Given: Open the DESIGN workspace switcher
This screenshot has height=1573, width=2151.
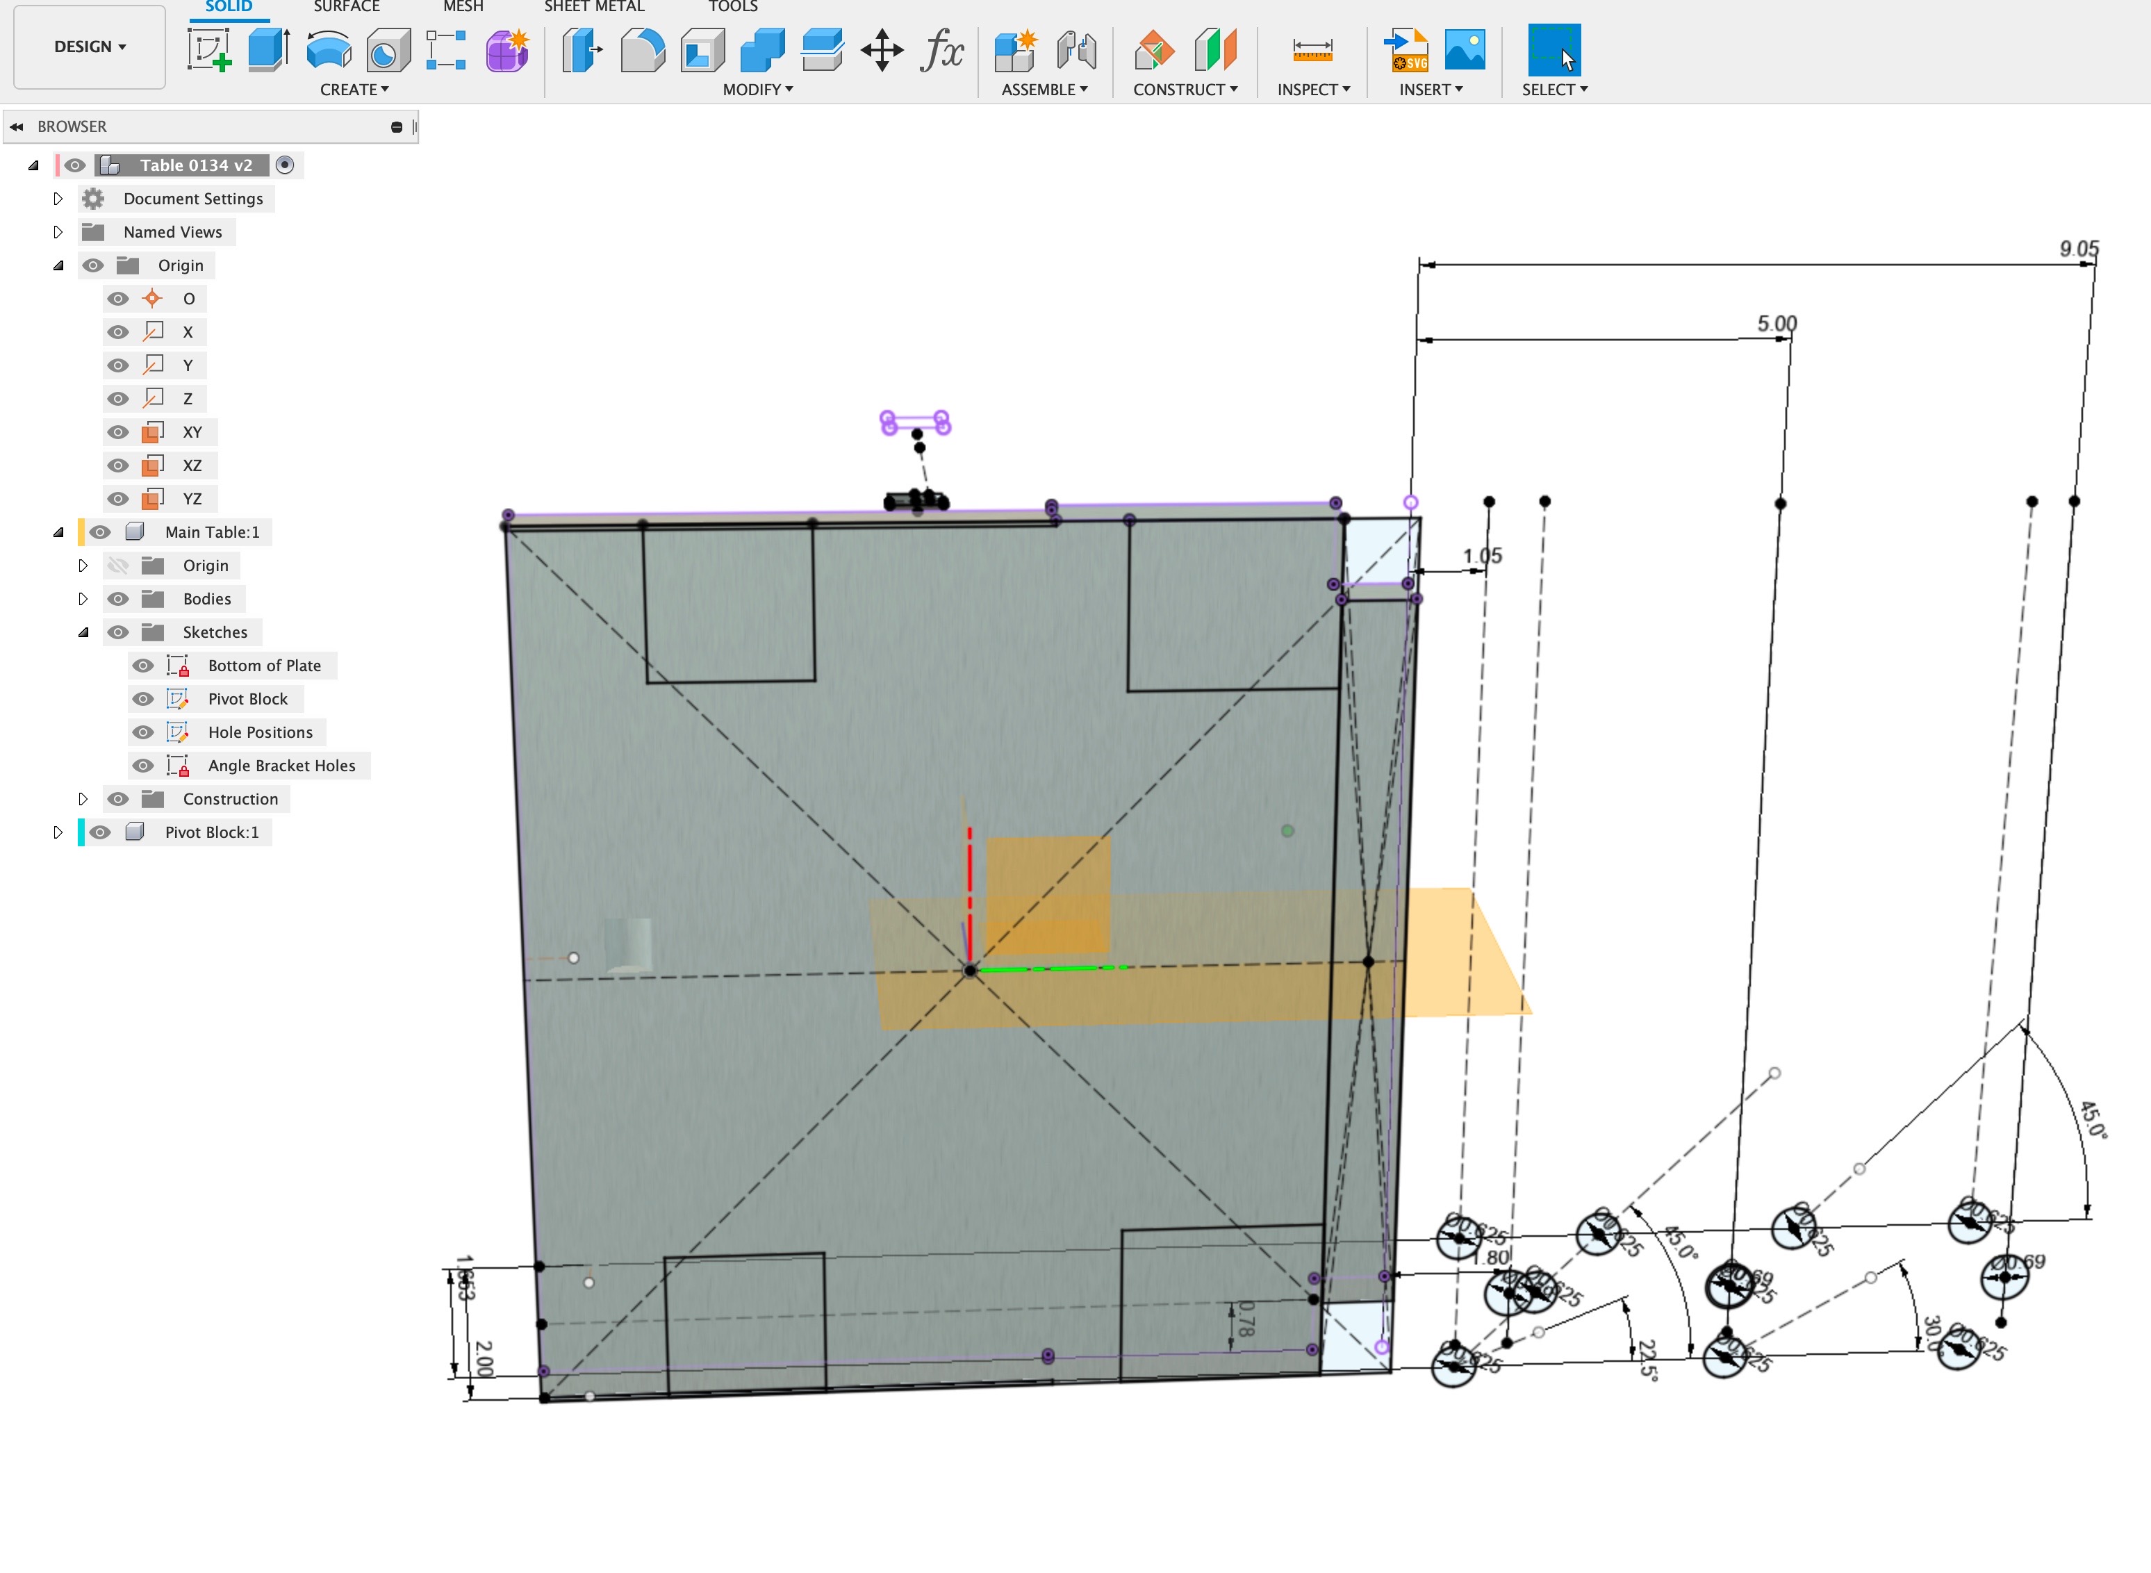Looking at the screenshot, I should click(88, 46).
